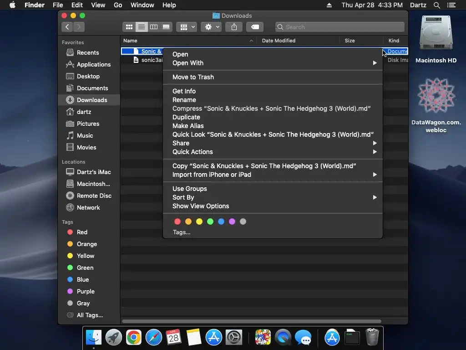Open All Tags... in the sidebar

90,315
